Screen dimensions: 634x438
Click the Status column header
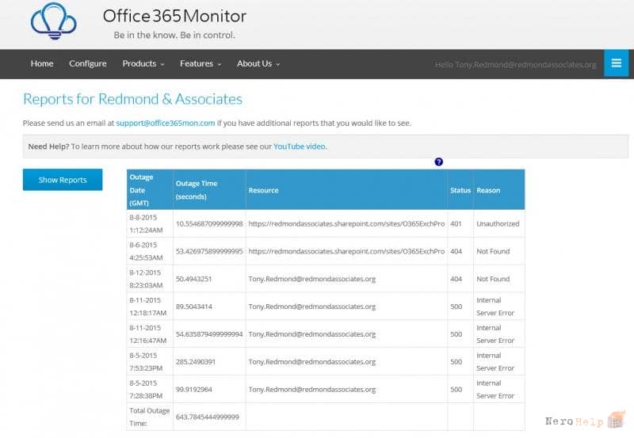(460, 190)
